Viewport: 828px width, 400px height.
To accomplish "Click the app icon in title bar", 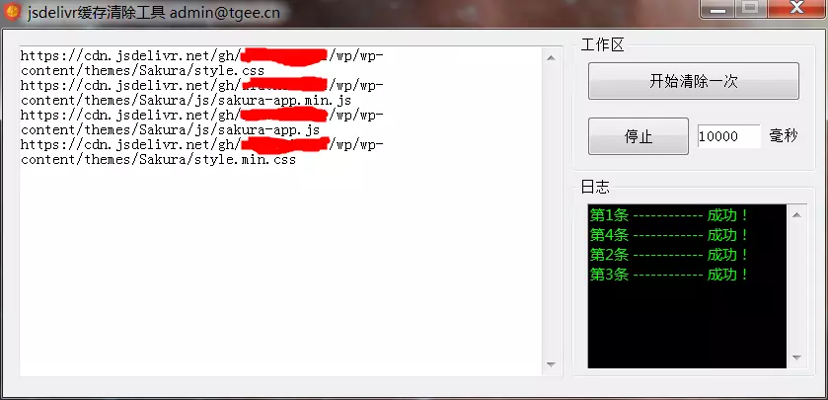I will (13, 11).
